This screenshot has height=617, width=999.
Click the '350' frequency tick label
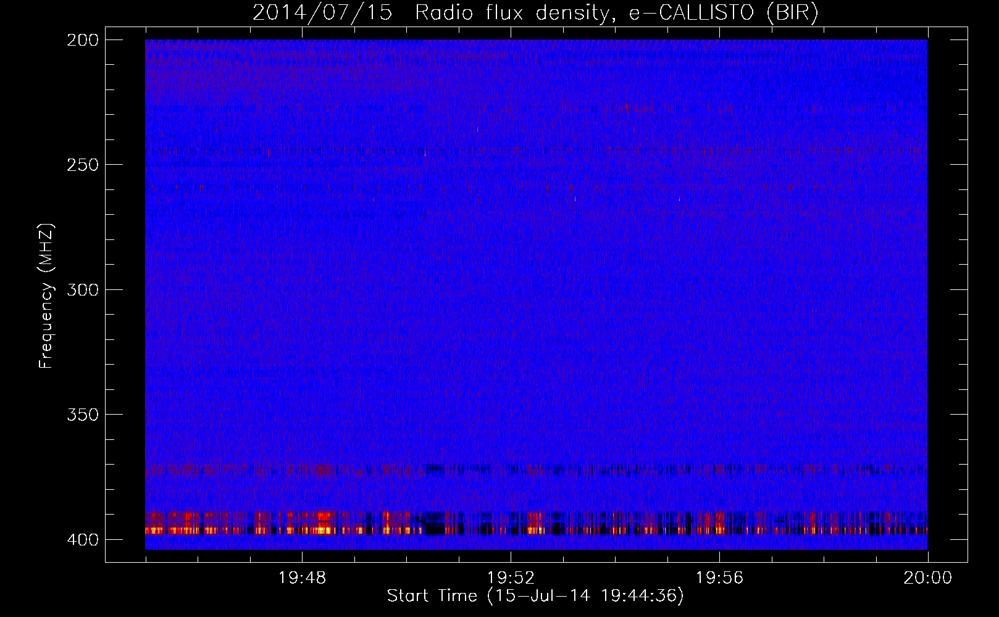click(x=82, y=415)
